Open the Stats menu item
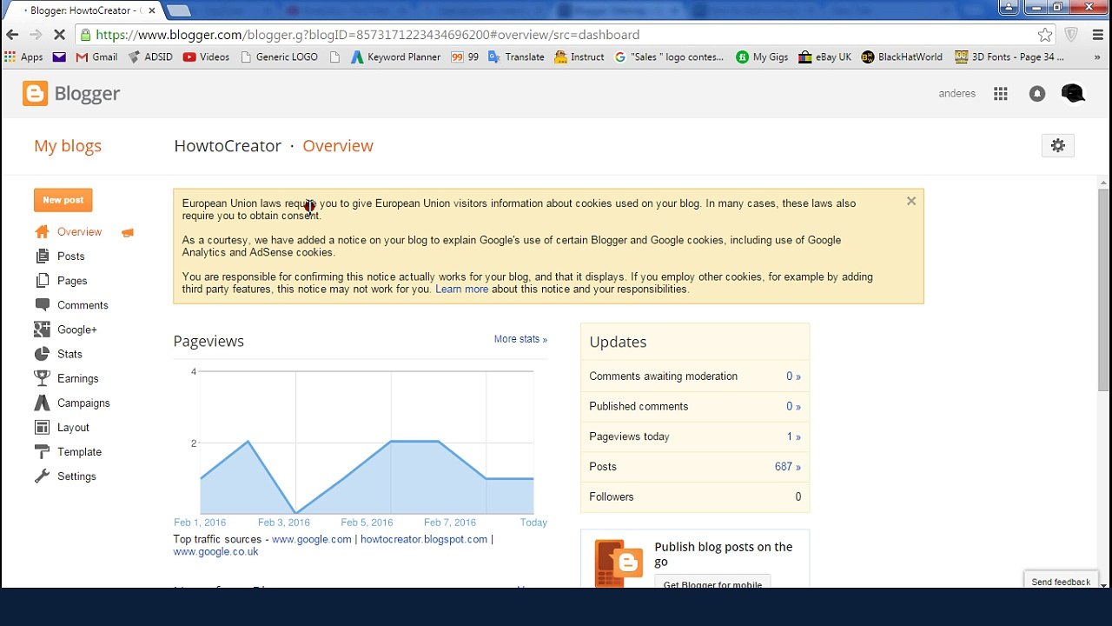Screen dimensions: 1112x626 69,354
